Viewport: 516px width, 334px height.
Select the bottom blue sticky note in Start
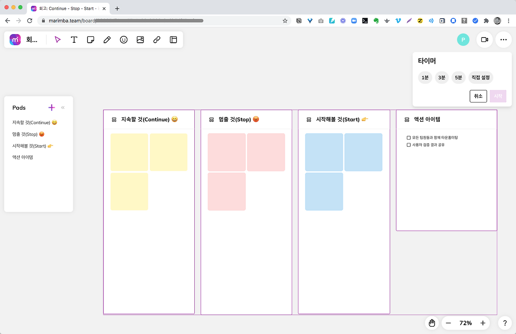click(x=324, y=191)
